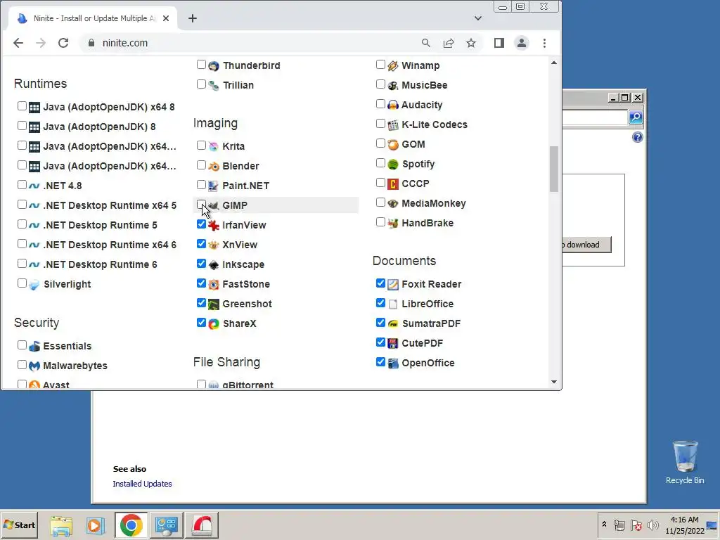This screenshot has height=540, width=720.
Task: Click the Inkscape icon
Action: (x=214, y=265)
